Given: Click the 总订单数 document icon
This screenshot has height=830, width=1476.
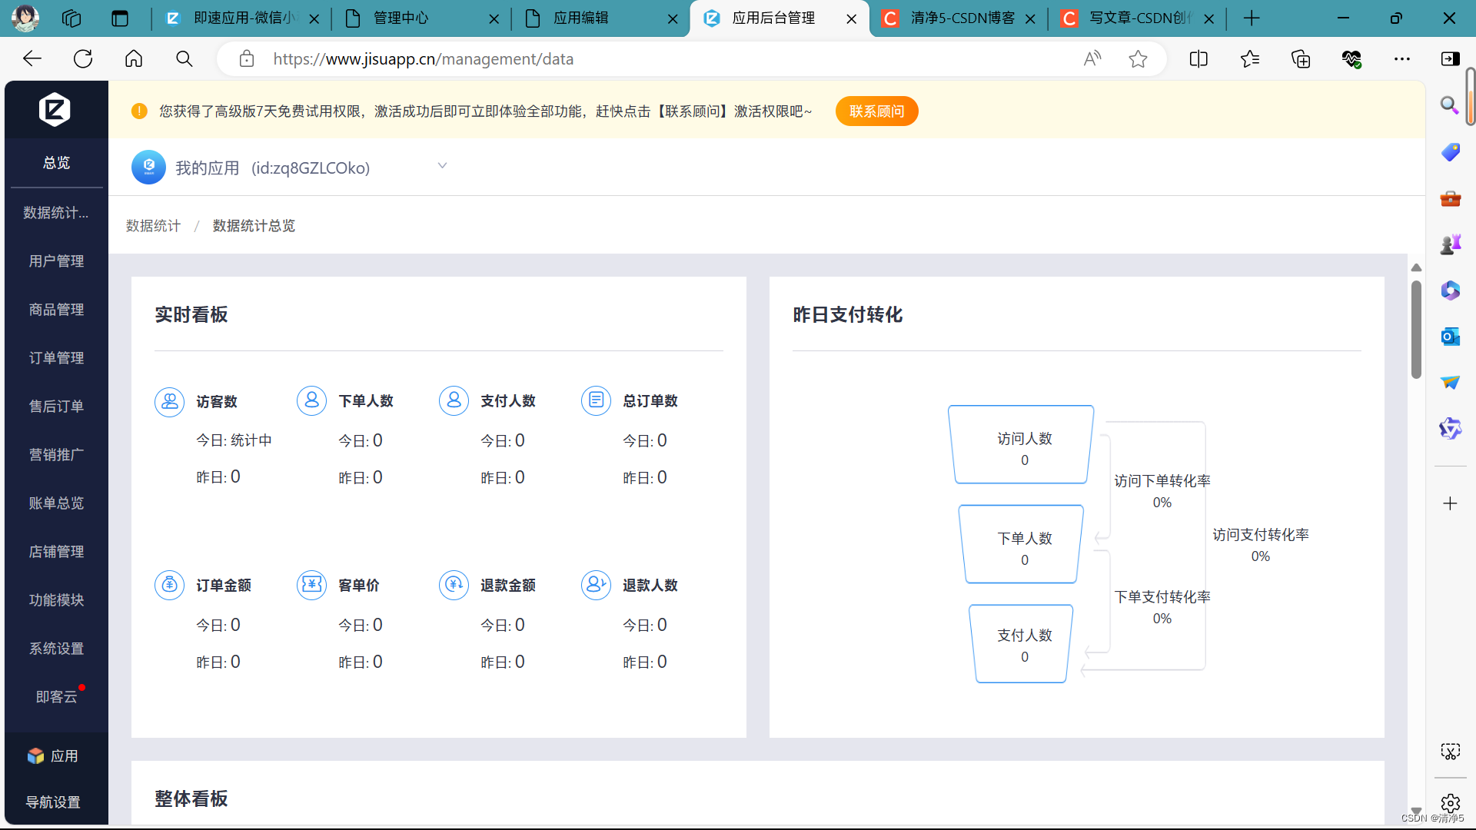Looking at the screenshot, I should tap(596, 400).
